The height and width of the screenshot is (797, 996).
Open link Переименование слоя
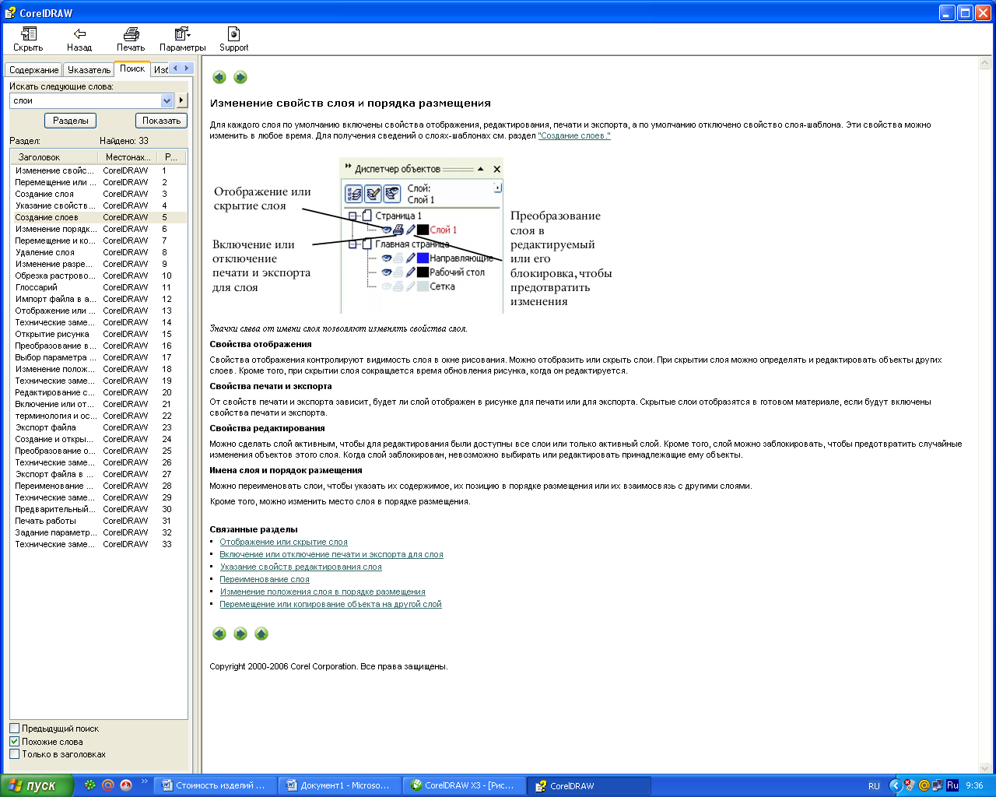tap(265, 579)
